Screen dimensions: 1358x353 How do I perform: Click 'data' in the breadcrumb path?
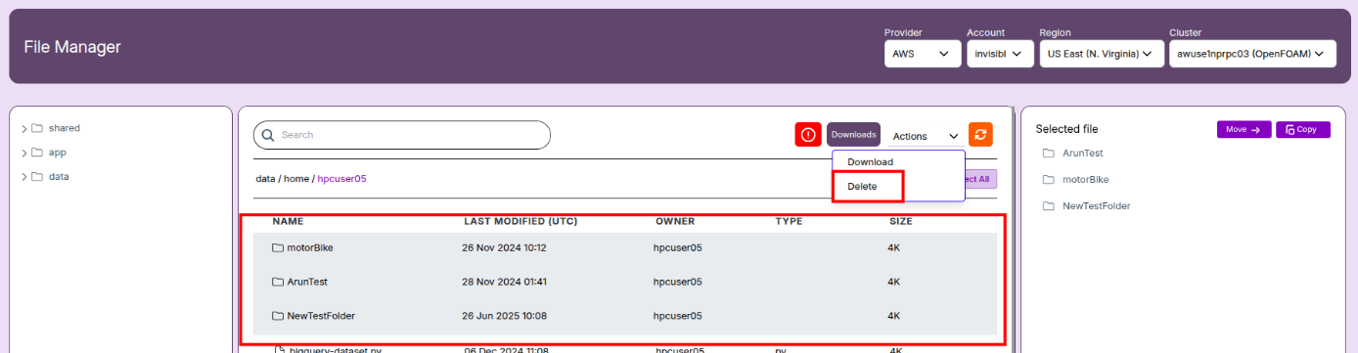[265, 179]
